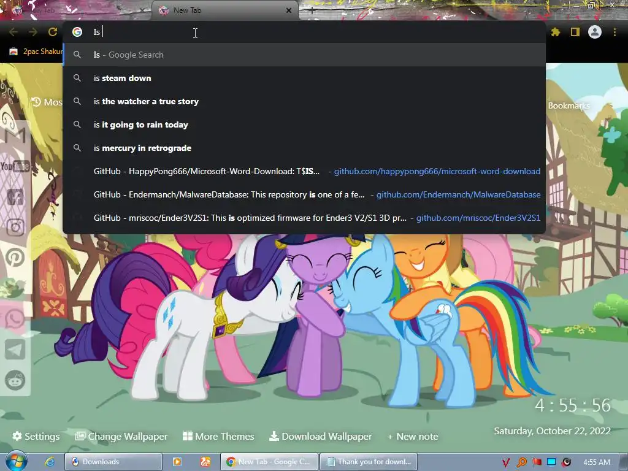Open the media player taskbar icon

[177, 462]
